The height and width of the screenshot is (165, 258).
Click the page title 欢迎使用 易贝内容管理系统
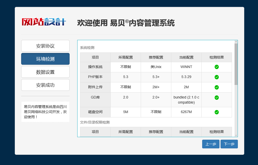126,23
